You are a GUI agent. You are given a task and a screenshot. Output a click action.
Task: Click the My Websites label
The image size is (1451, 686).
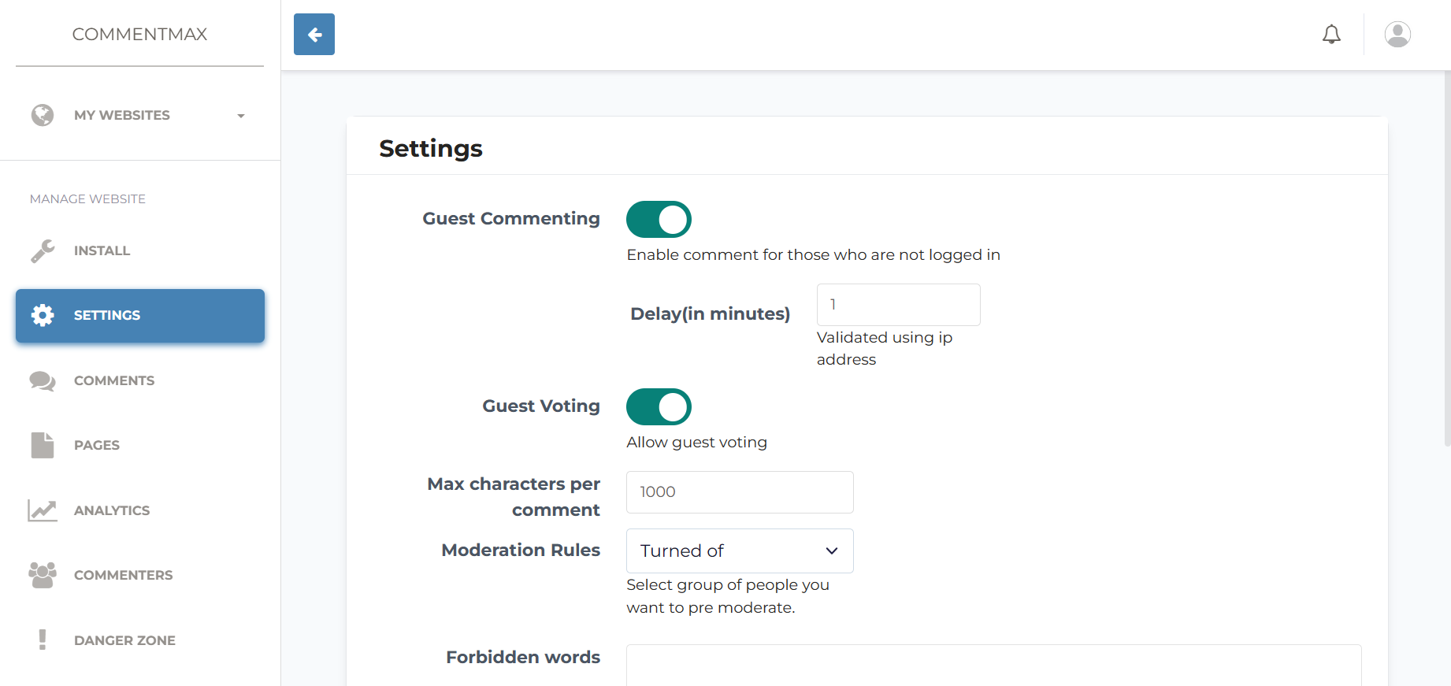[122, 115]
